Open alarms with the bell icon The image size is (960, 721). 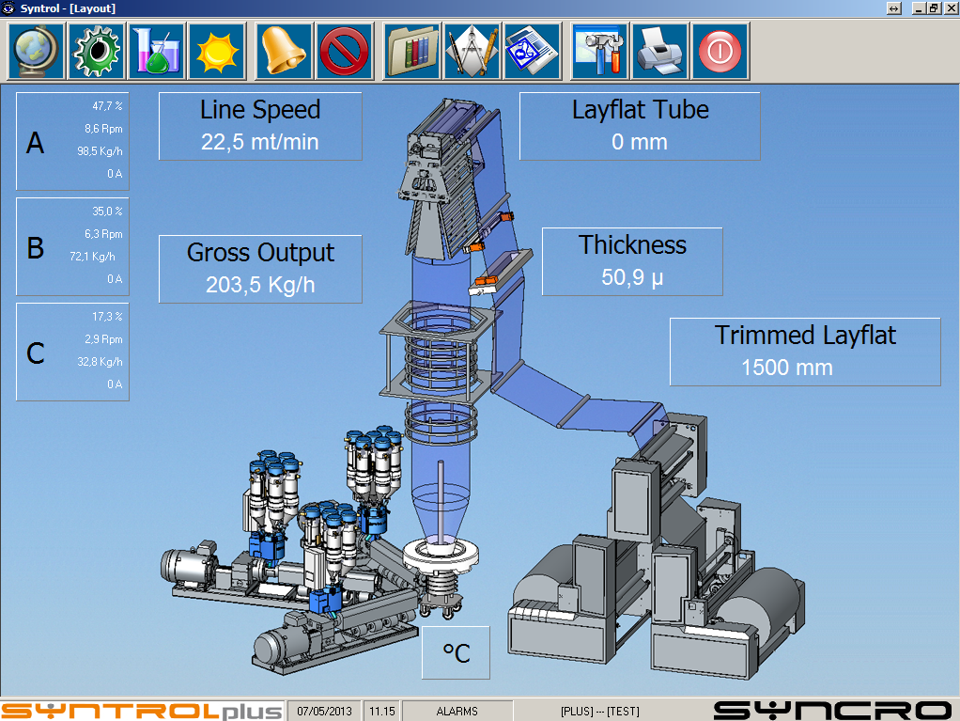(284, 51)
